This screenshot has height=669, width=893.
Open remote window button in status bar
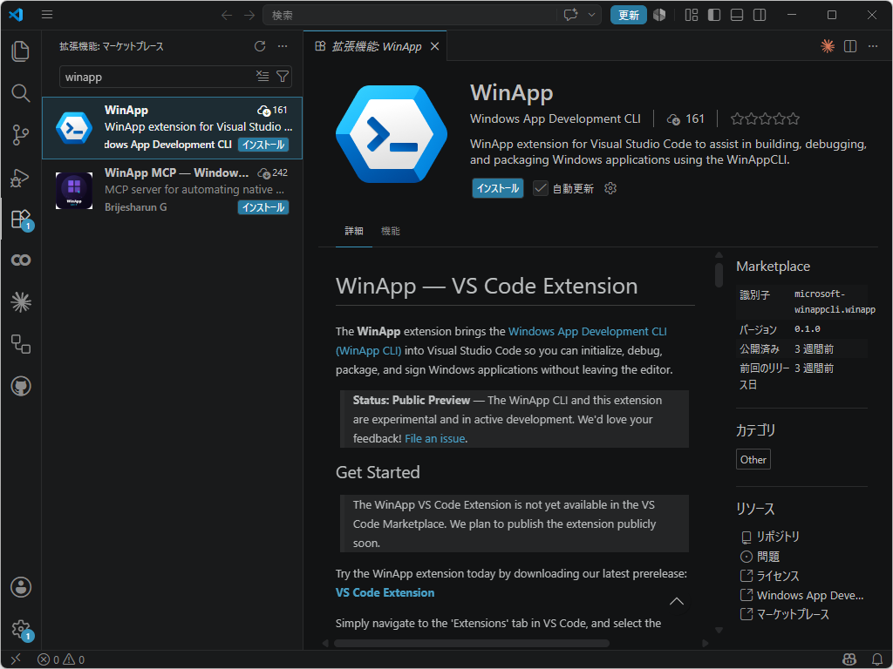coord(16,659)
